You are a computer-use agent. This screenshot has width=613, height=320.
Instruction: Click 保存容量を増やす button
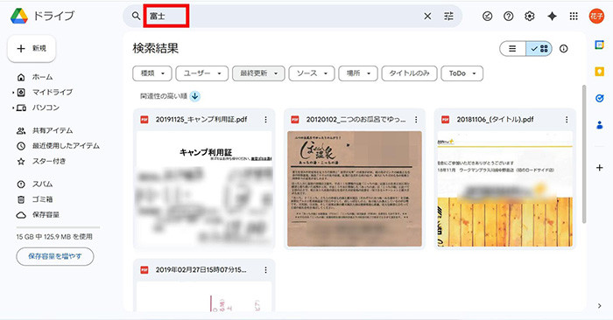55,256
